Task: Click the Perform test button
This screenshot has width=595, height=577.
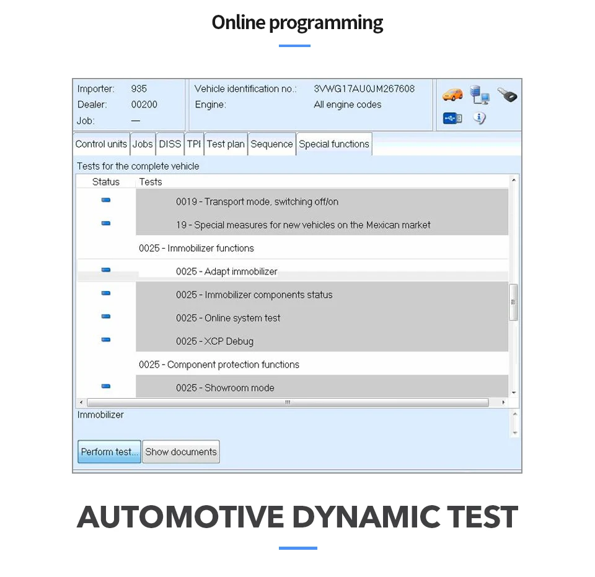Action: point(109,451)
